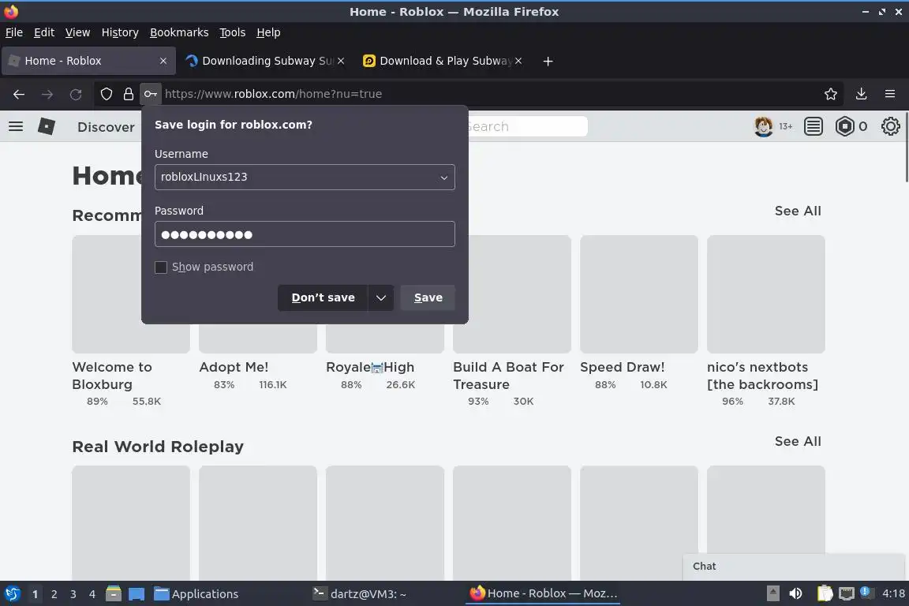The height and width of the screenshot is (606, 909).
Task: Open the Firefox downloads arrow icon
Action: [862, 94]
